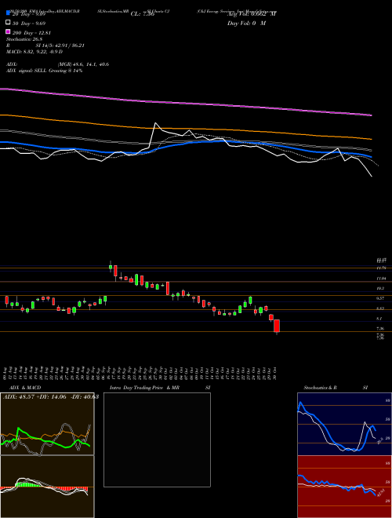The image size is (392, 518).
Task: Click the blue 20 Day legend swatch
Action: [x=8, y=13]
